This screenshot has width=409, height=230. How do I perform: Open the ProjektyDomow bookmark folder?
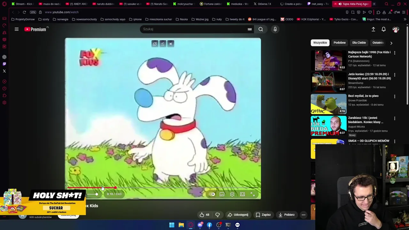(23, 19)
